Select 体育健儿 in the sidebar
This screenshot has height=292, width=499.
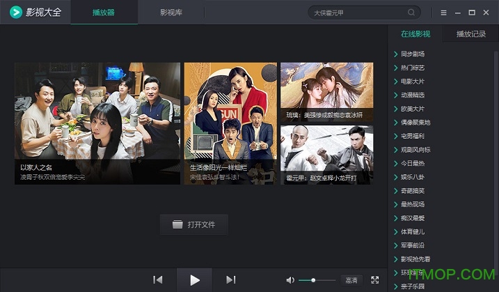coord(413,232)
